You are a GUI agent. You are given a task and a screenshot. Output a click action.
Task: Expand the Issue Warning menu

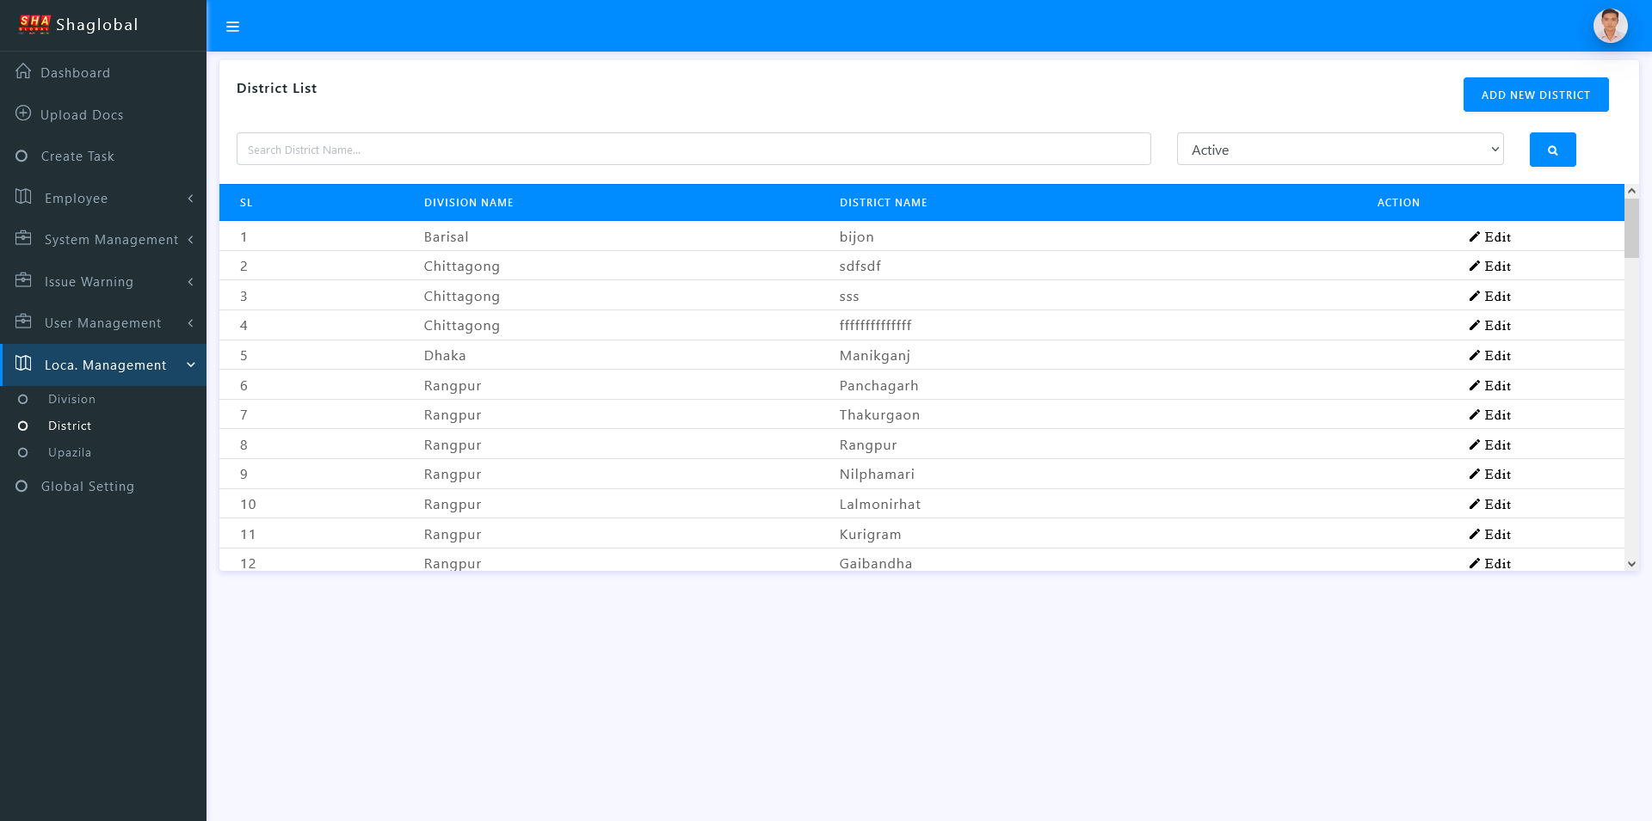coord(89,282)
